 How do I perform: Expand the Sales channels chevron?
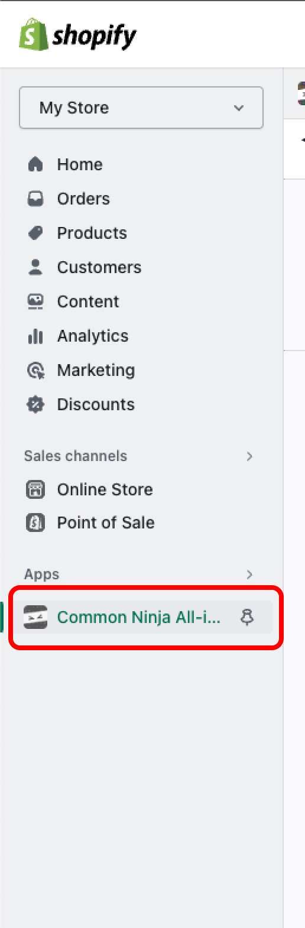click(x=249, y=456)
